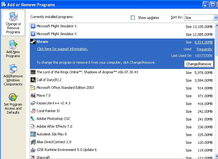Image resolution: width=218 pixels, height=159 pixels.
Task: Select Maya 7.0 entry name
Action: click(x=44, y=95)
